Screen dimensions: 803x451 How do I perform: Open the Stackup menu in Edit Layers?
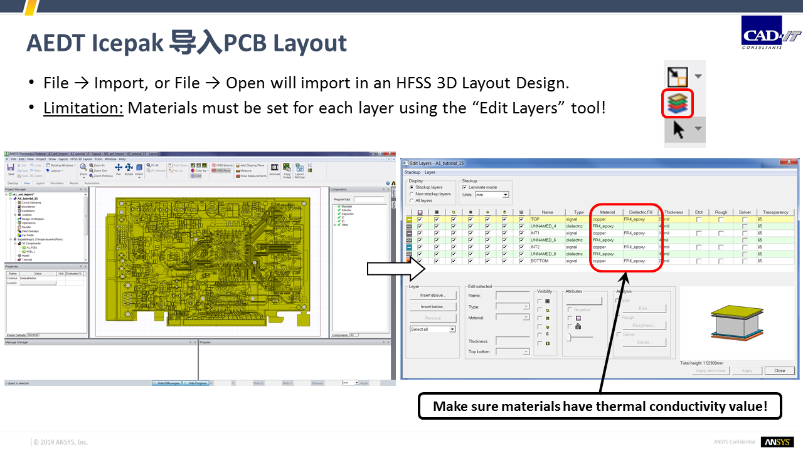[412, 172]
